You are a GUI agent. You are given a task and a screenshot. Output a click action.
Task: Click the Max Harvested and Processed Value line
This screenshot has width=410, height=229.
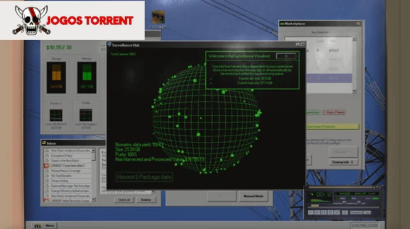(x=160, y=159)
